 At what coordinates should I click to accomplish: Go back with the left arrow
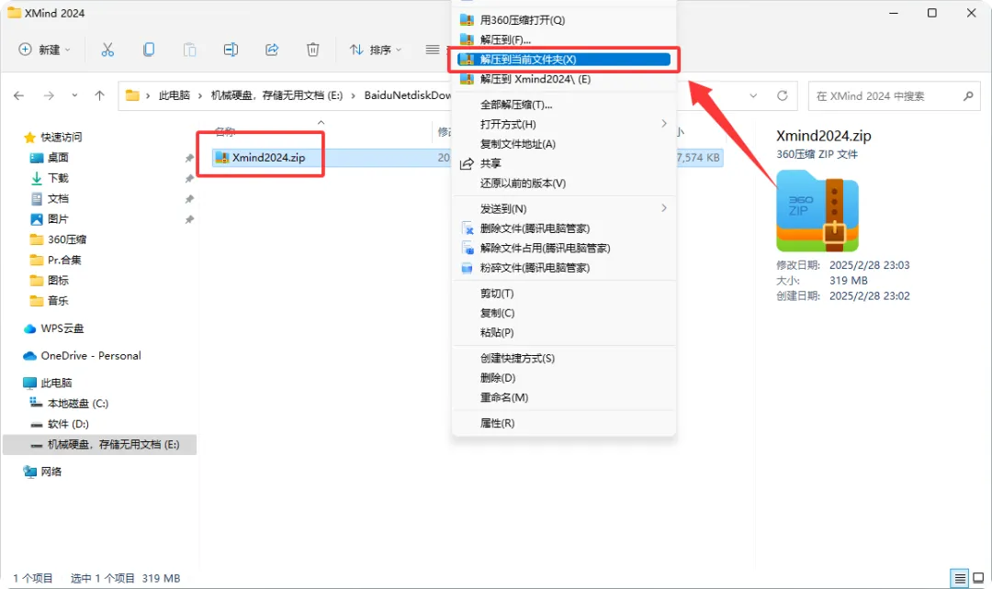(19, 95)
